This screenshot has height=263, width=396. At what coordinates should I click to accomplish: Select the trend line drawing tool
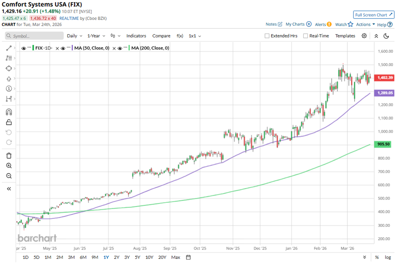[9, 48]
